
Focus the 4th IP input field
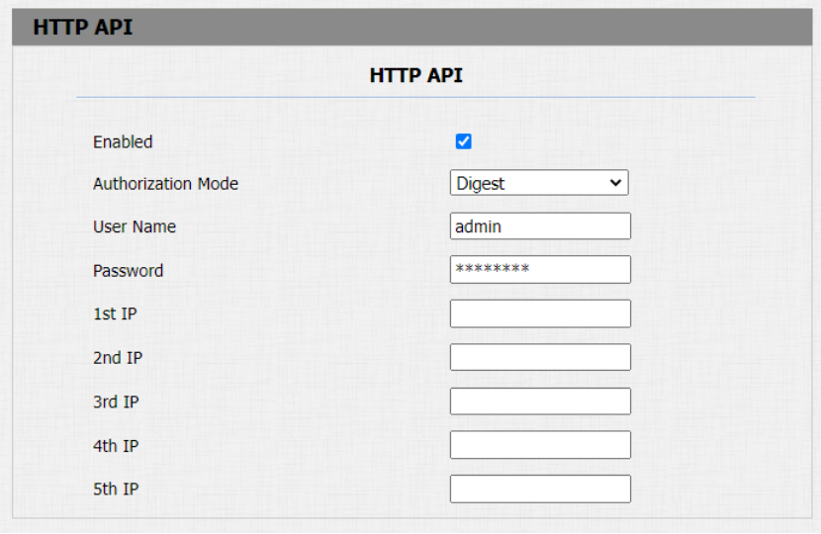point(540,445)
